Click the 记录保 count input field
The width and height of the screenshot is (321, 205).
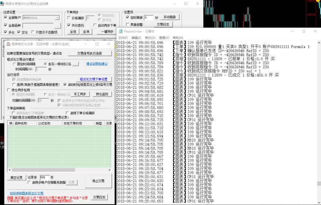tap(45, 177)
